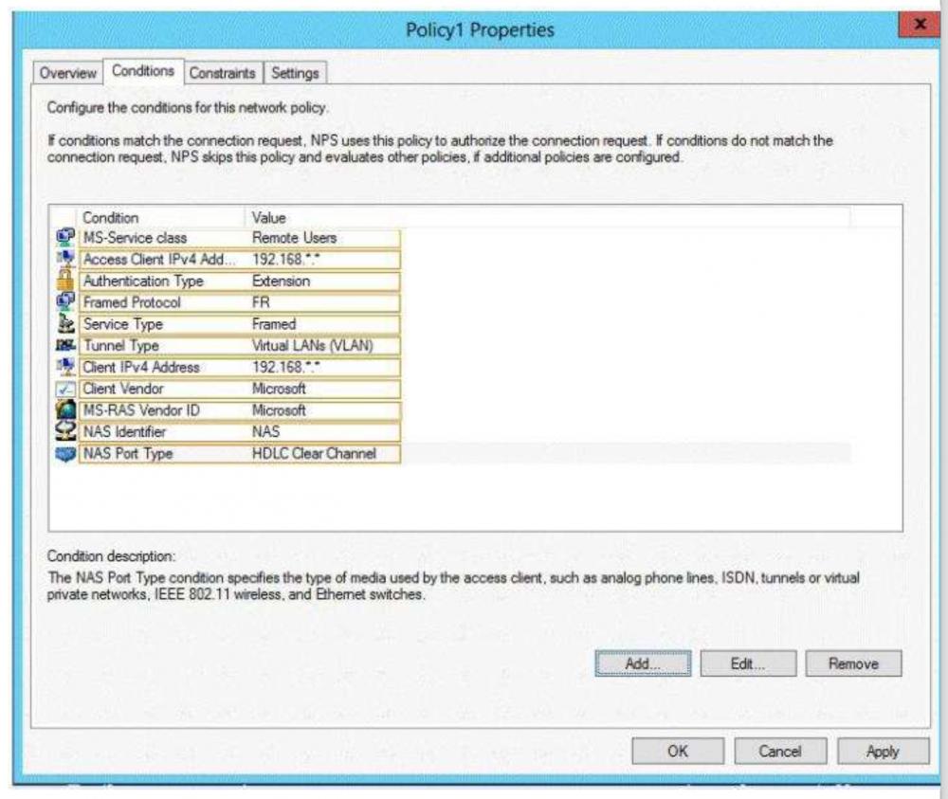The image size is (948, 799).
Task: Switch to the Overview tab
Action: point(67,73)
